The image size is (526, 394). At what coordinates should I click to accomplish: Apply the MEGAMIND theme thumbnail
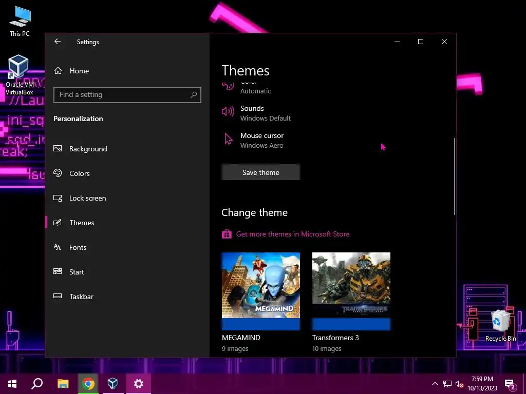pyautogui.click(x=260, y=291)
